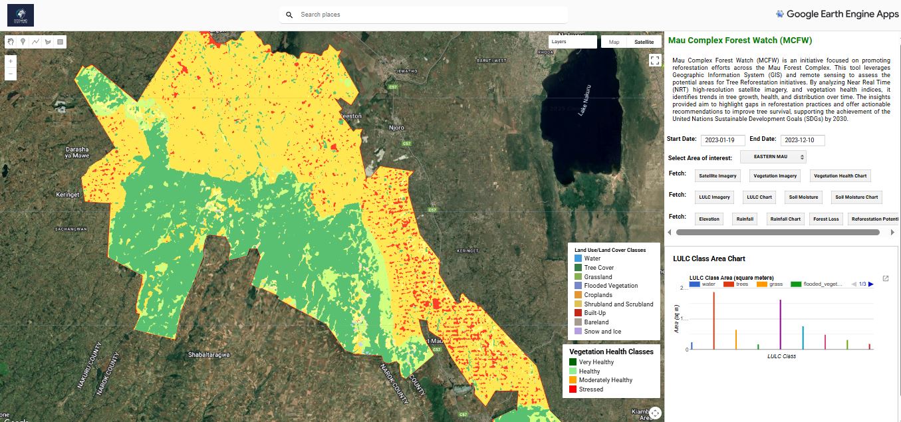This screenshot has height=422, width=901.
Task: Click the map recenter icon at bottom right
Action: pyautogui.click(x=655, y=413)
